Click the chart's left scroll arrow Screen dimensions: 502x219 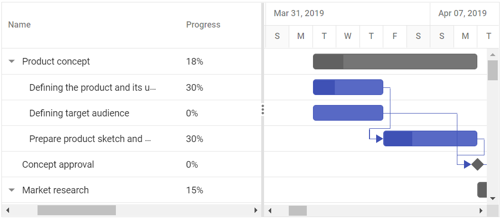(x=270, y=210)
